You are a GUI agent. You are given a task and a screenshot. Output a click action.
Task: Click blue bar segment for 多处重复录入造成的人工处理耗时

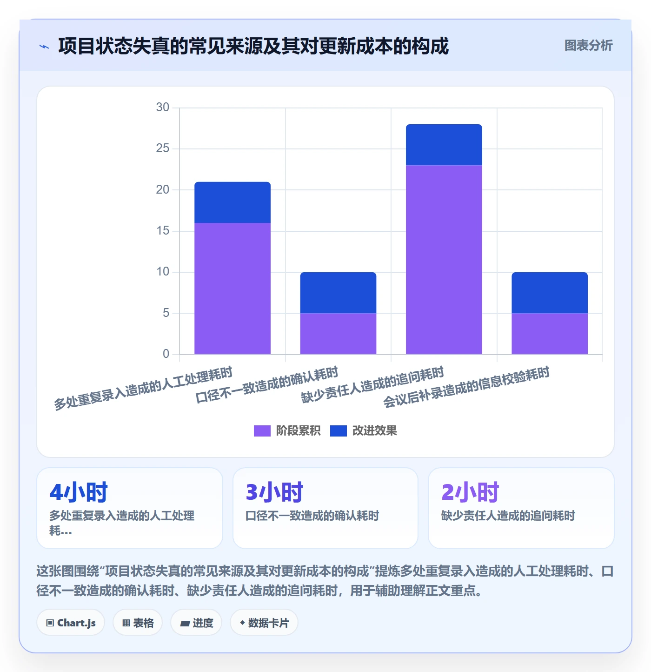232,202
